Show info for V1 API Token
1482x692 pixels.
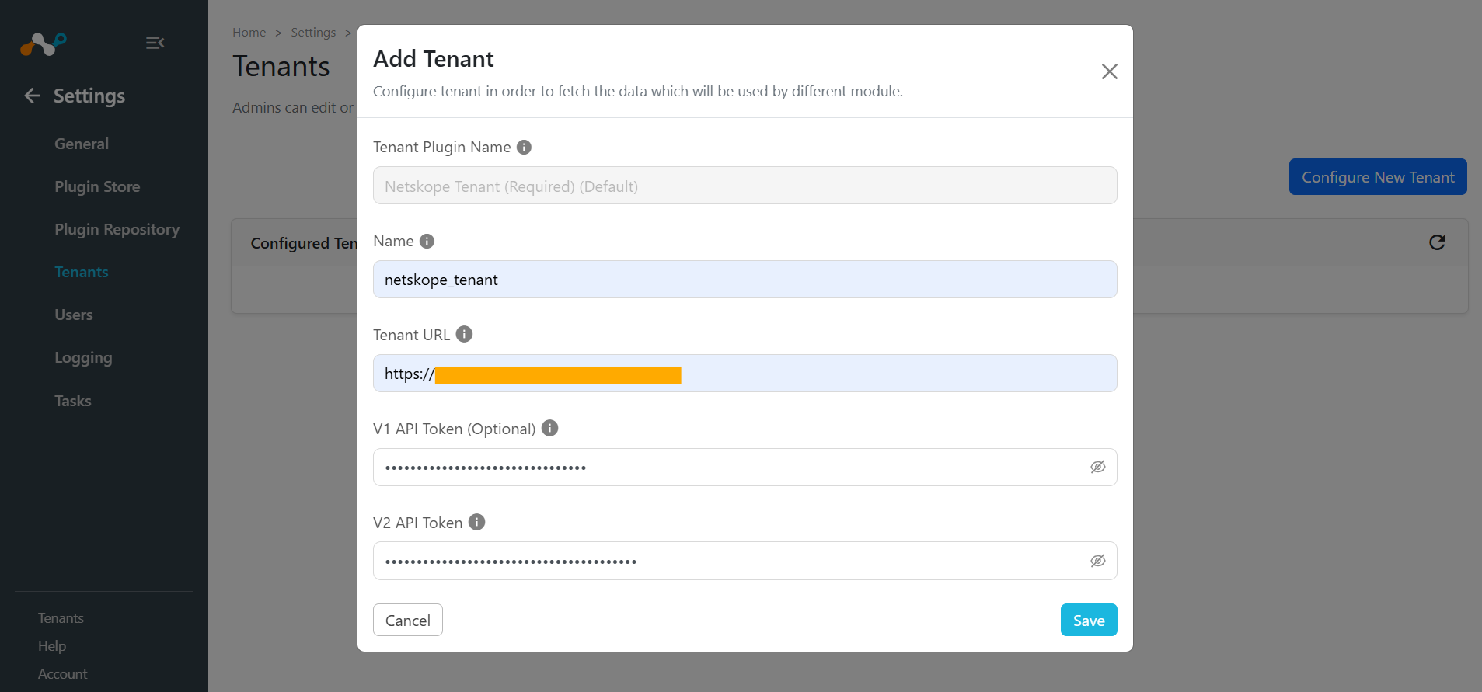pos(550,428)
